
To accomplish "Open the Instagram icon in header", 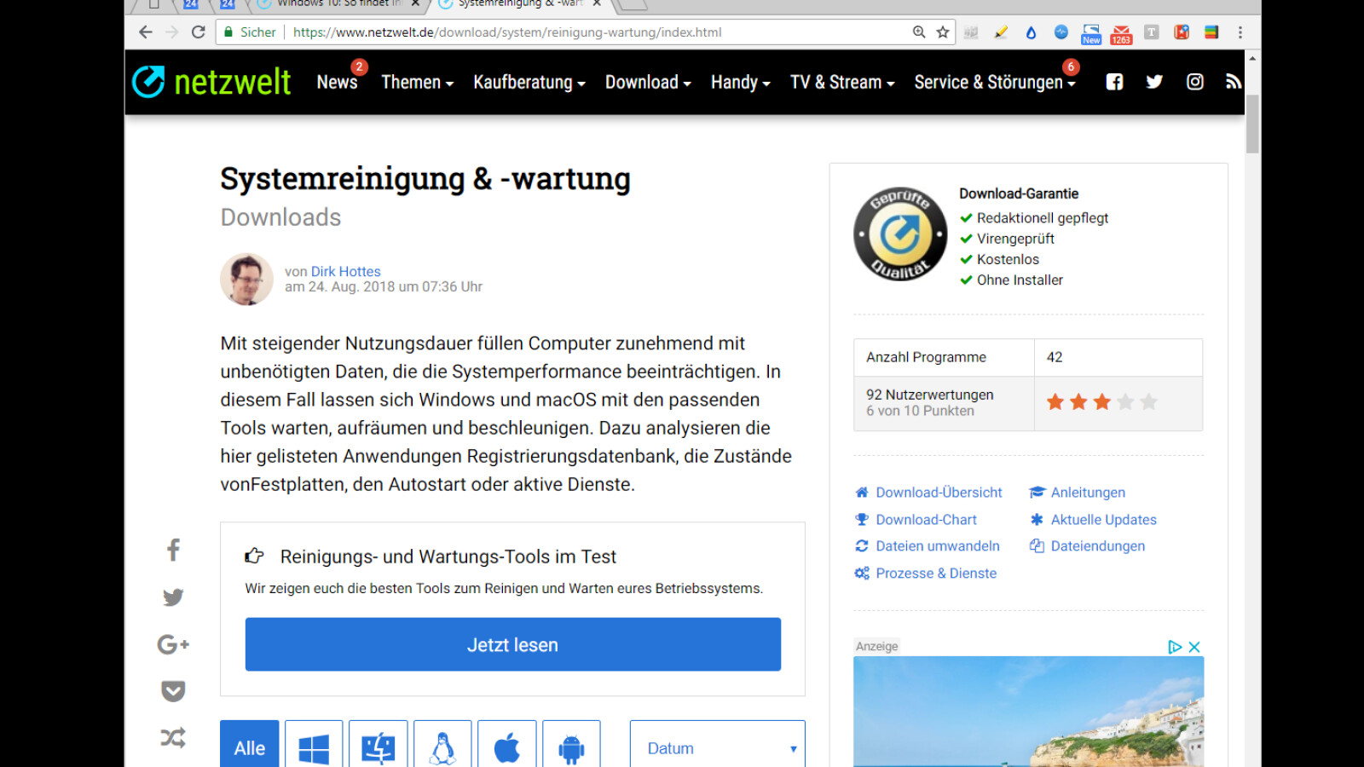I will point(1194,82).
